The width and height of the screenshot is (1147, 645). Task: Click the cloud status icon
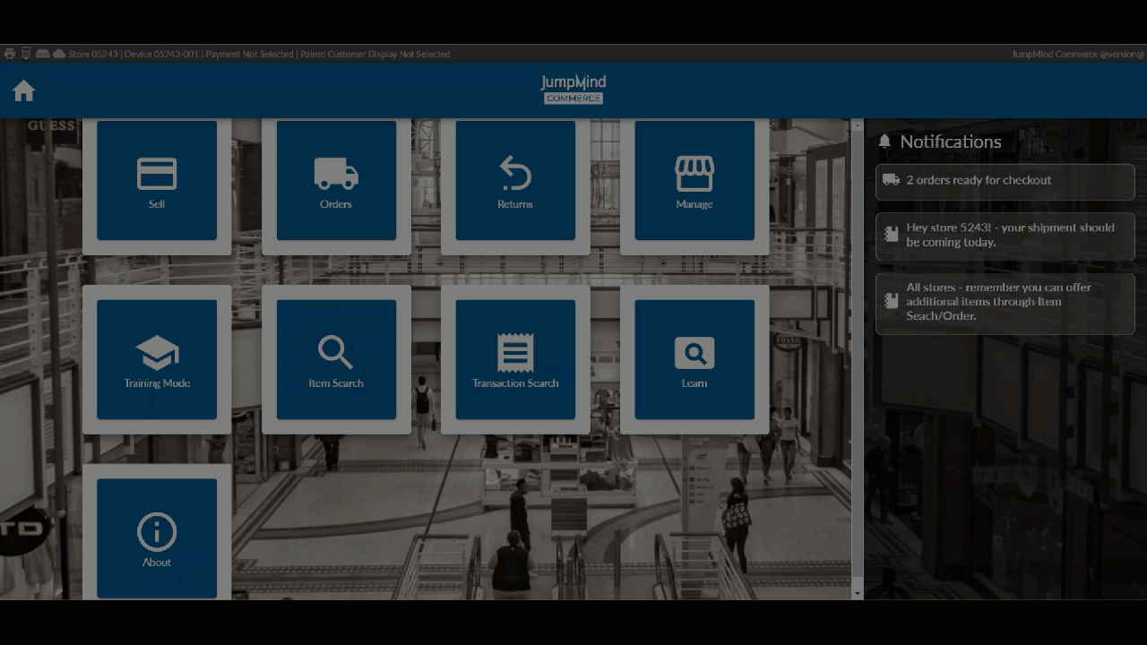[59, 54]
